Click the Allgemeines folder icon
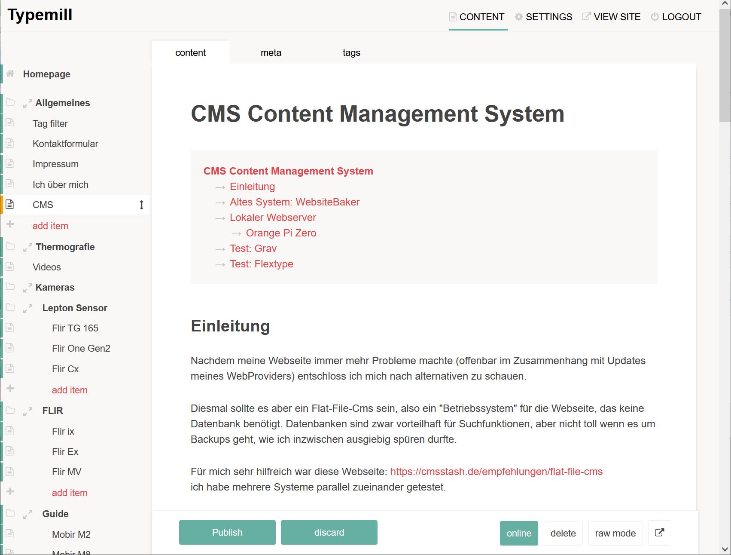Image resolution: width=731 pixels, height=555 pixels. point(10,102)
